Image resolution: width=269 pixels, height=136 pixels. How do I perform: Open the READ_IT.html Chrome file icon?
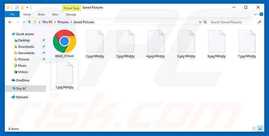click(64, 41)
